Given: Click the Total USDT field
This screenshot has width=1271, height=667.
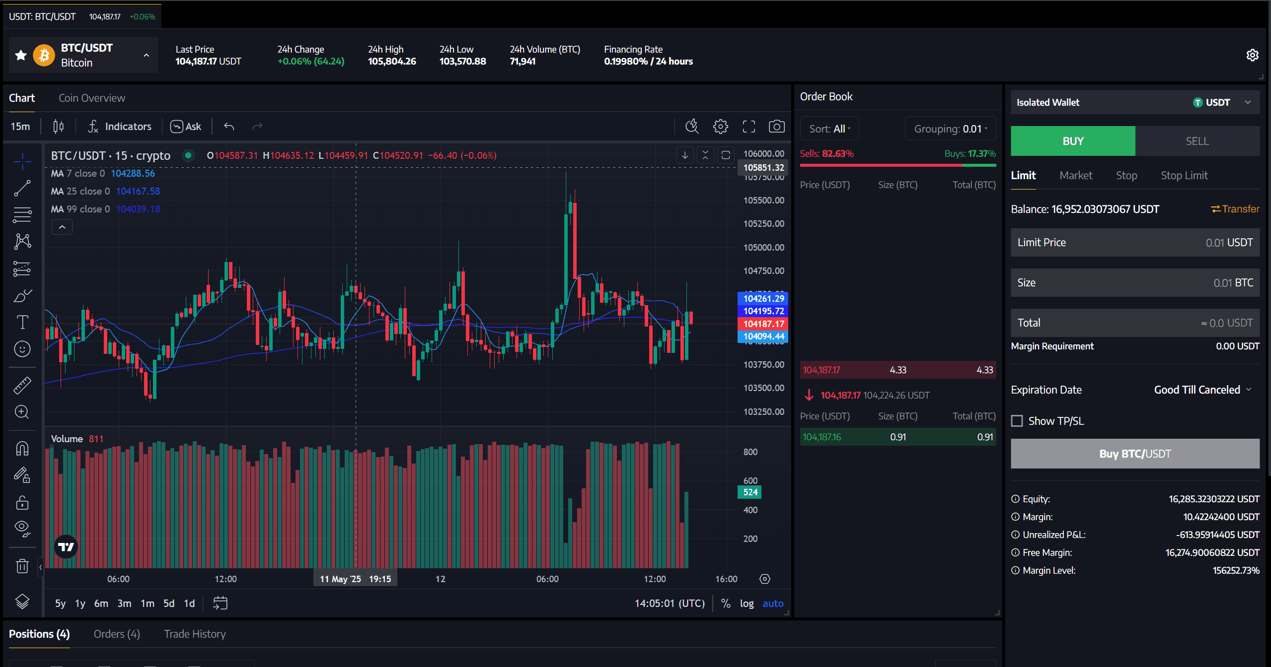Looking at the screenshot, I should pyautogui.click(x=1135, y=323).
